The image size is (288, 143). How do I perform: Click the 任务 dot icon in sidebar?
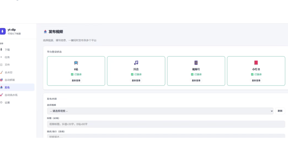1,57
